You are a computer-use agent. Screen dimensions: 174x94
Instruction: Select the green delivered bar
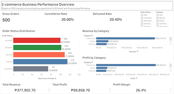point(37,47)
